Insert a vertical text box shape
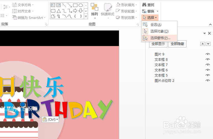Image resolution: width=213 pixels, height=139 pixels. coord(58,5)
